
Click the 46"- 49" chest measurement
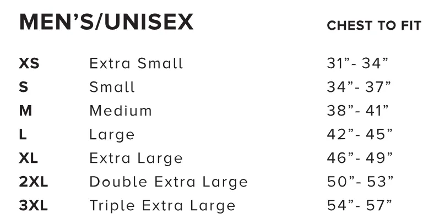(x=360, y=158)
